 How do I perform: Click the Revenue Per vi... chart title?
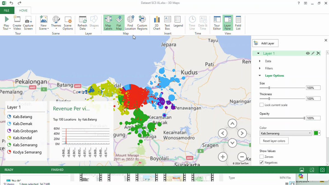71,109
